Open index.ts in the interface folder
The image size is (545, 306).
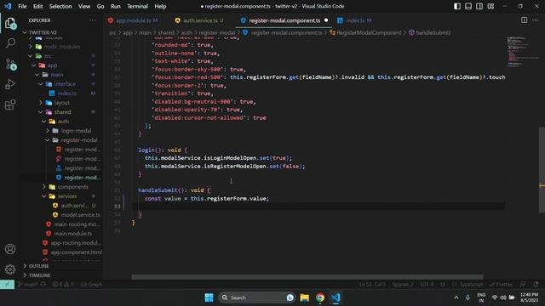pyautogui.click(x=67, y=93)
